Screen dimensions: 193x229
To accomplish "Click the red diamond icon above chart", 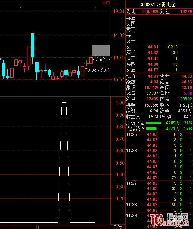I will click(x=104, y=3).
